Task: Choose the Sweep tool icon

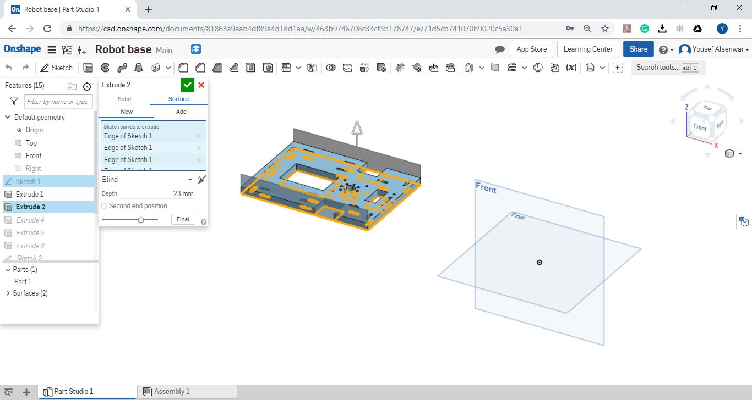Action: point(122,68)
